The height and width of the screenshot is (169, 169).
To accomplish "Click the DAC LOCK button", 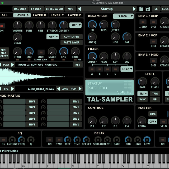I will 20,9.
